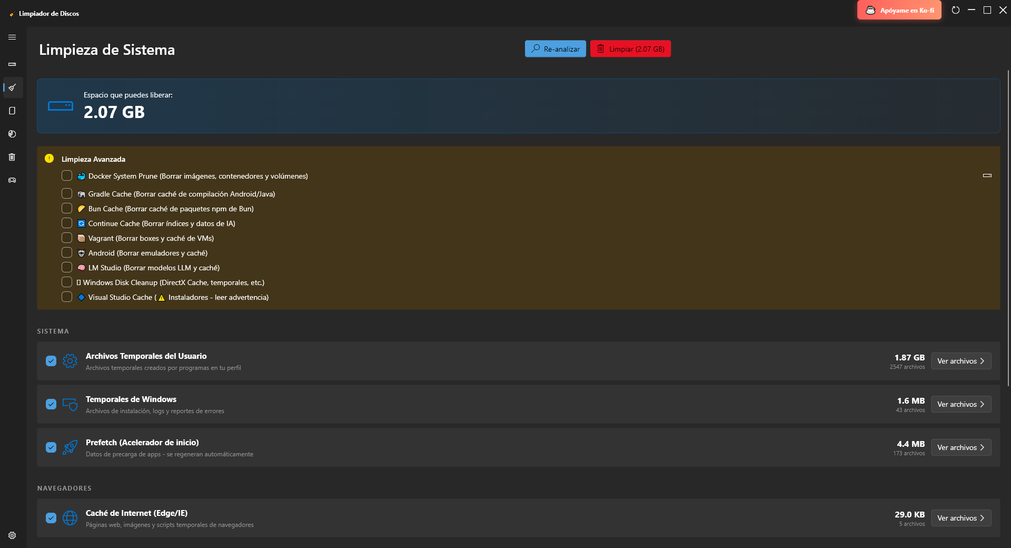Open settings via the gear icon
This screenshot has width=1011, height=548.
click(12, 535)
